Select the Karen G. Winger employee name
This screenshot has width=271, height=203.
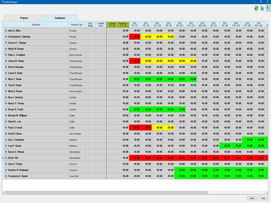point(16,152)
